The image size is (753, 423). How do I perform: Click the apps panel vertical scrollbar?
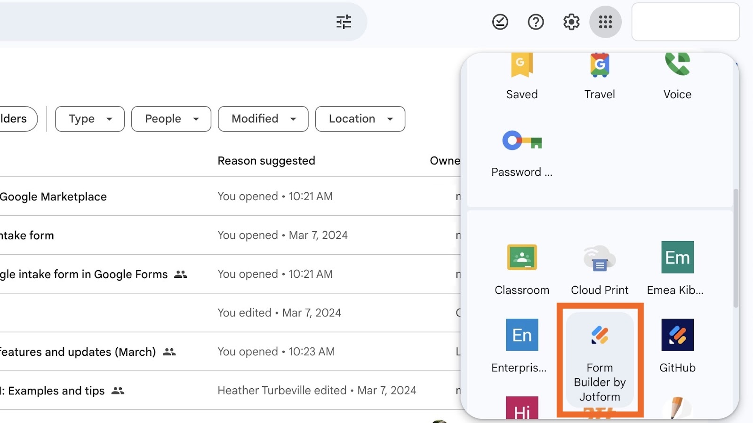736,248
